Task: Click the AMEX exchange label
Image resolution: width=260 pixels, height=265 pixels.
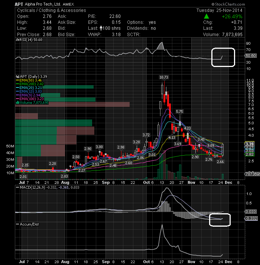Action: (68, 4)
